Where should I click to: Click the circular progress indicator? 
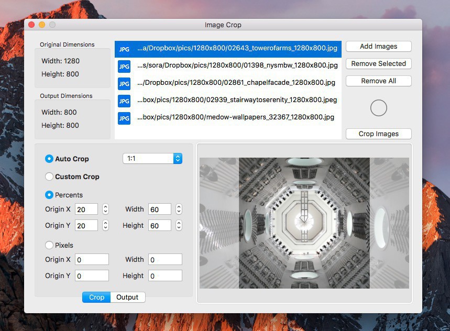coord(378,108)
